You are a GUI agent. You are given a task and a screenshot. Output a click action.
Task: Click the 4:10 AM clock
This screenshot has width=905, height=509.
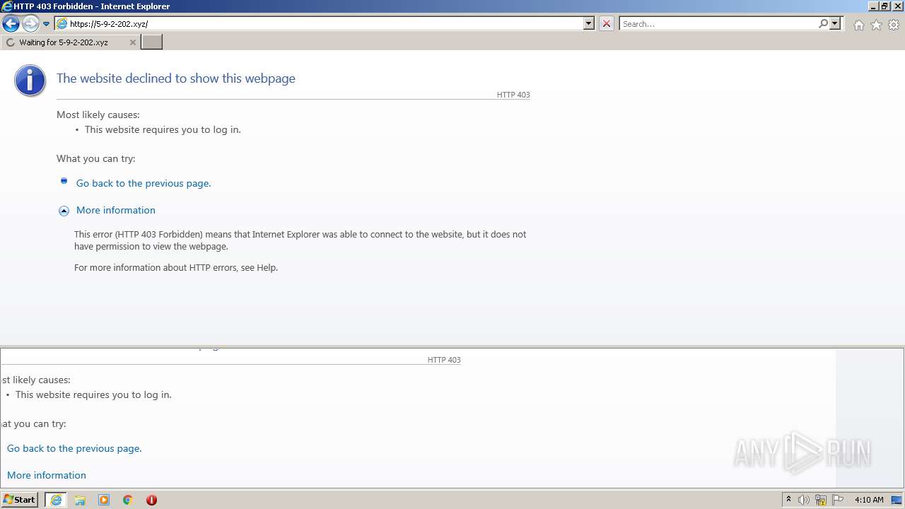pyautogui.click(x=869, y=500)
